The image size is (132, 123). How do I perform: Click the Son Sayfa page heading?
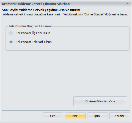[41, 10]
